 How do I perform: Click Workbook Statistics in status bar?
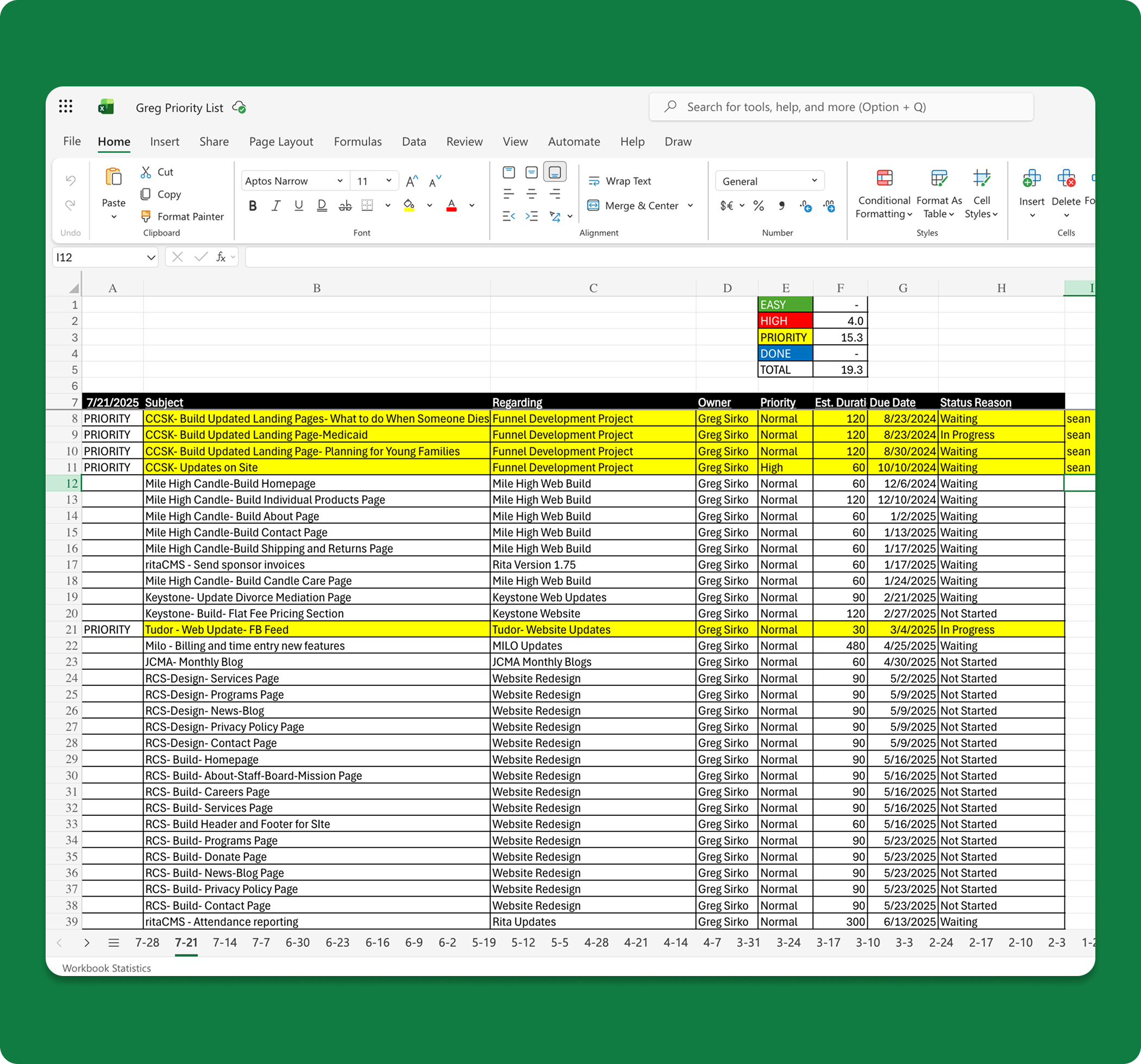tap(106, 968)
